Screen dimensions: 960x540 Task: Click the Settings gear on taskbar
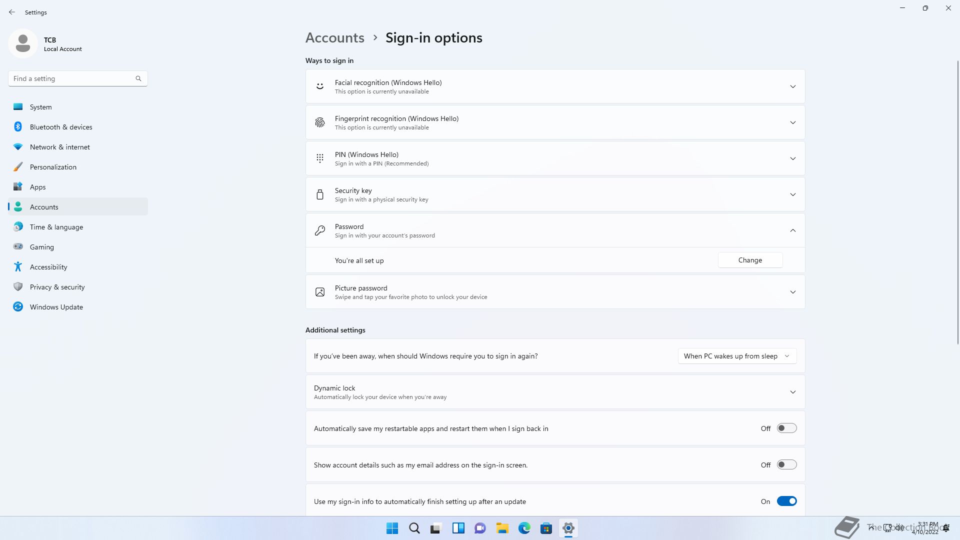pos(568,528)
